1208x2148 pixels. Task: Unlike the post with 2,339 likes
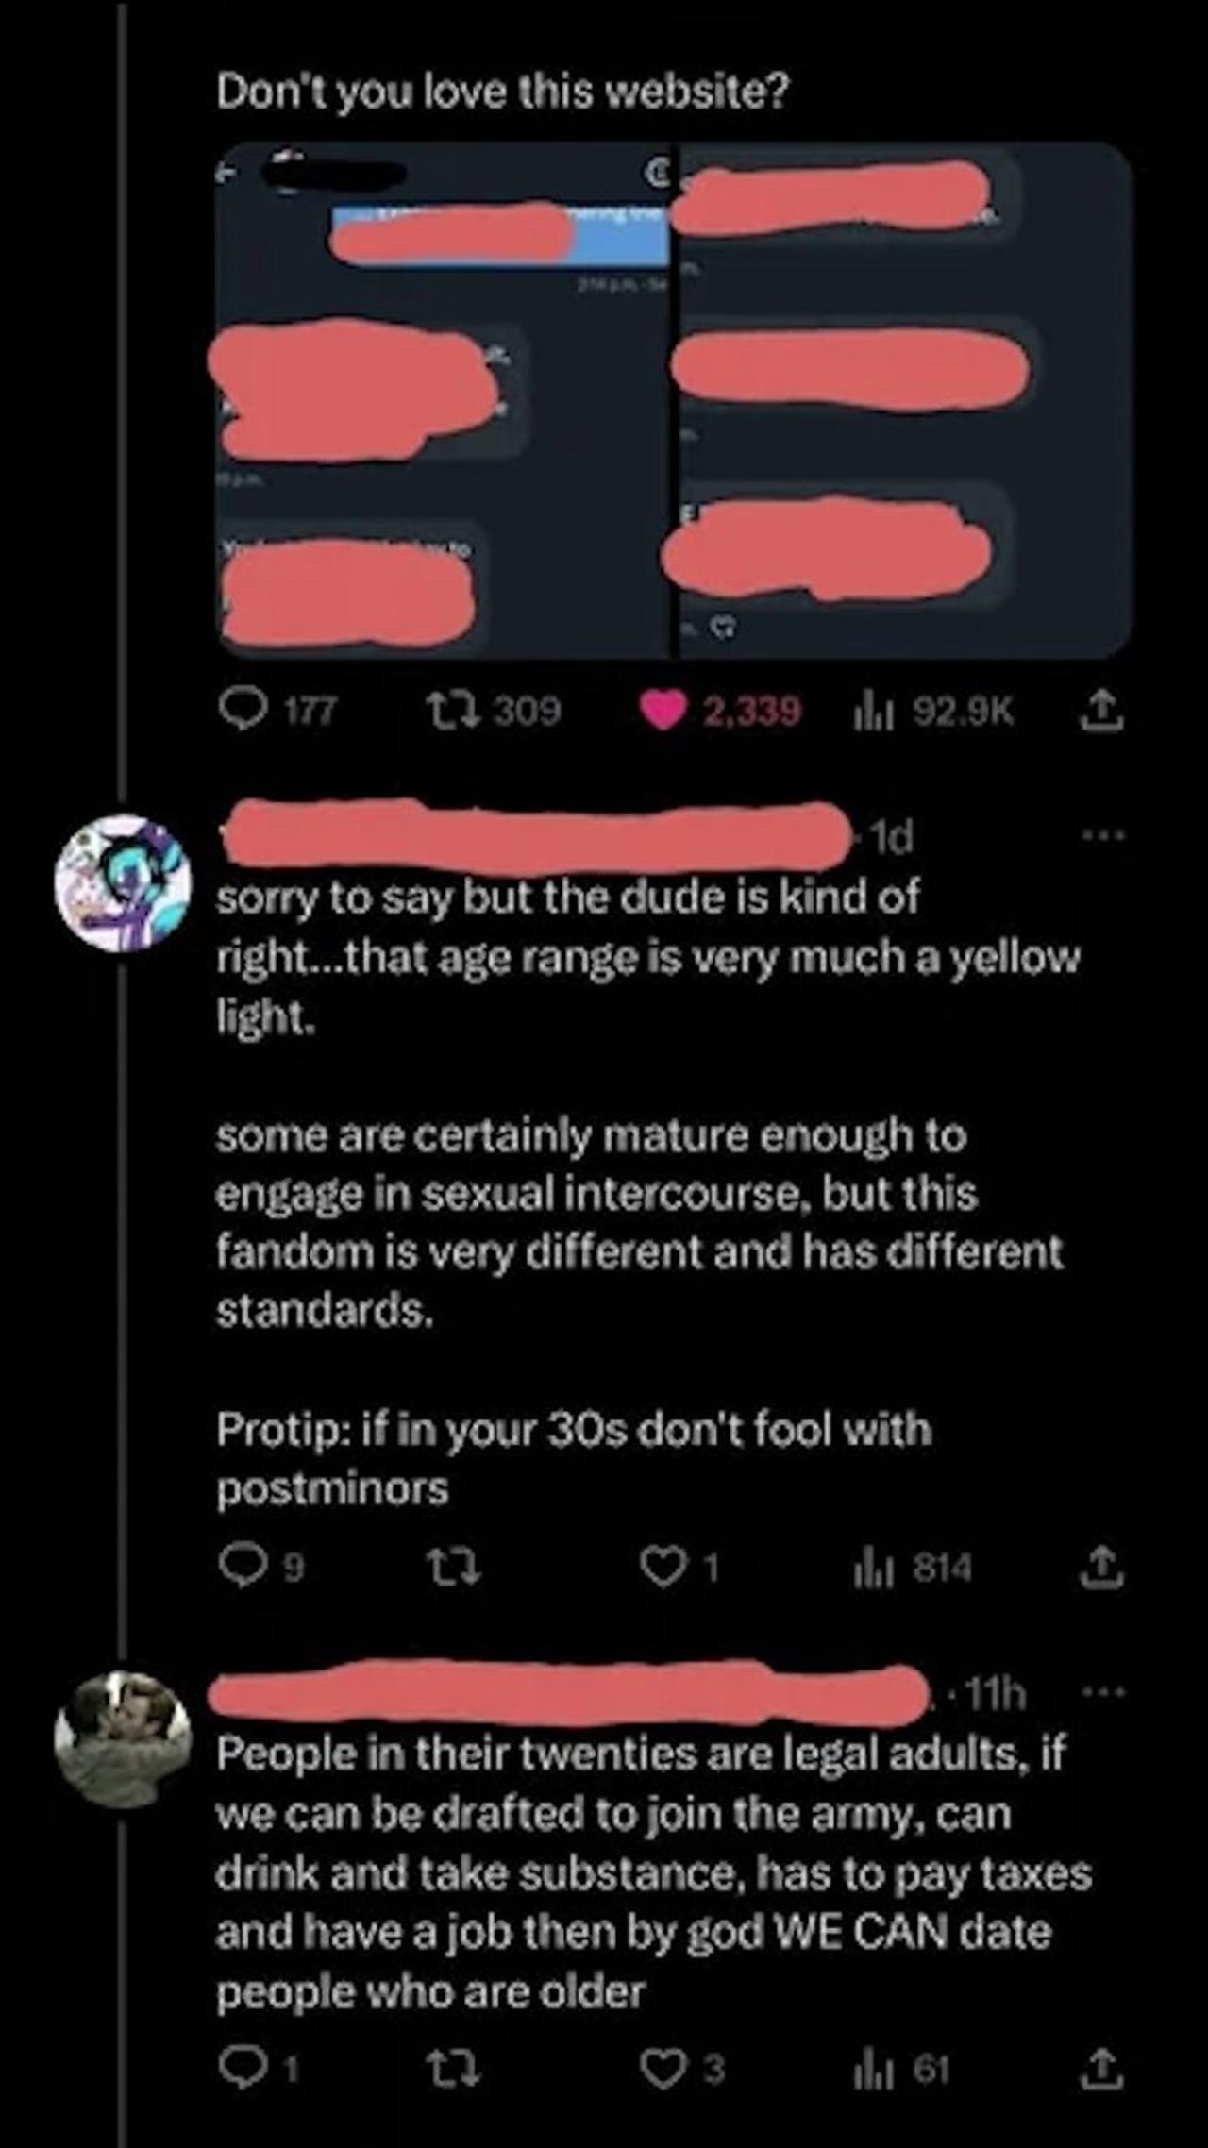click(663, 711)
